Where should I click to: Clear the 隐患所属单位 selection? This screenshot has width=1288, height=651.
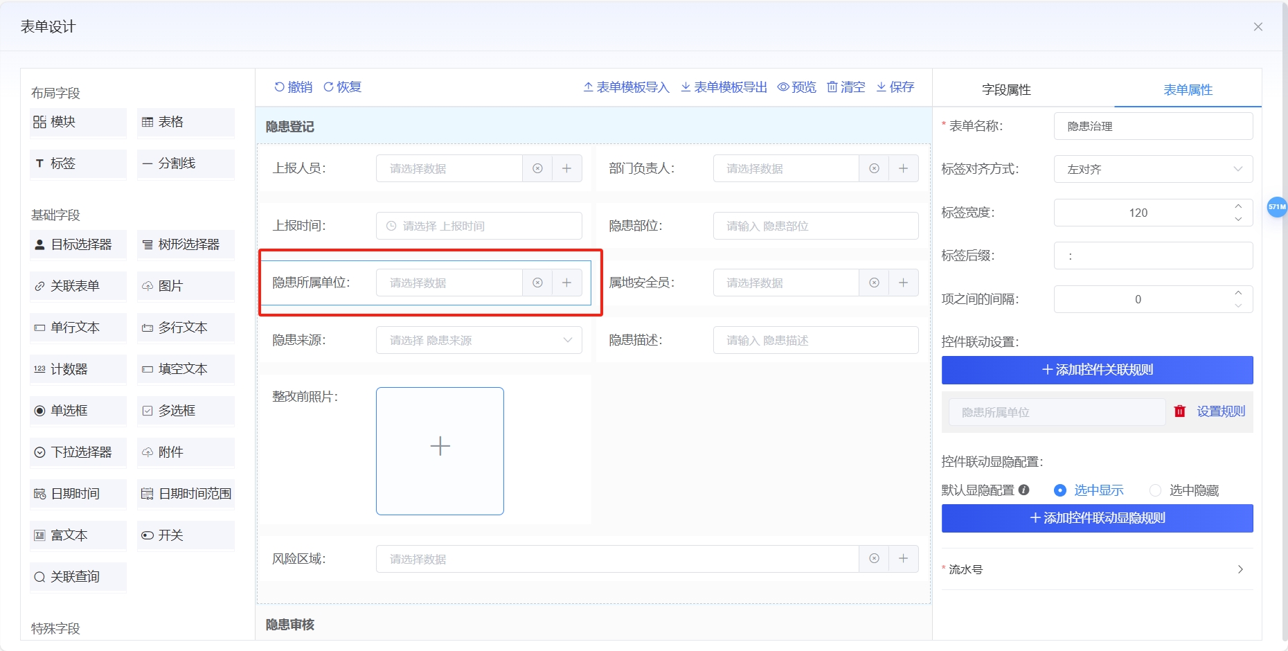(537, 283)
